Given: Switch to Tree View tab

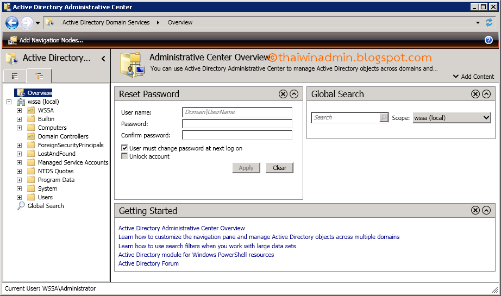Looking at the screenshot, I should click(x=39, y=76).
